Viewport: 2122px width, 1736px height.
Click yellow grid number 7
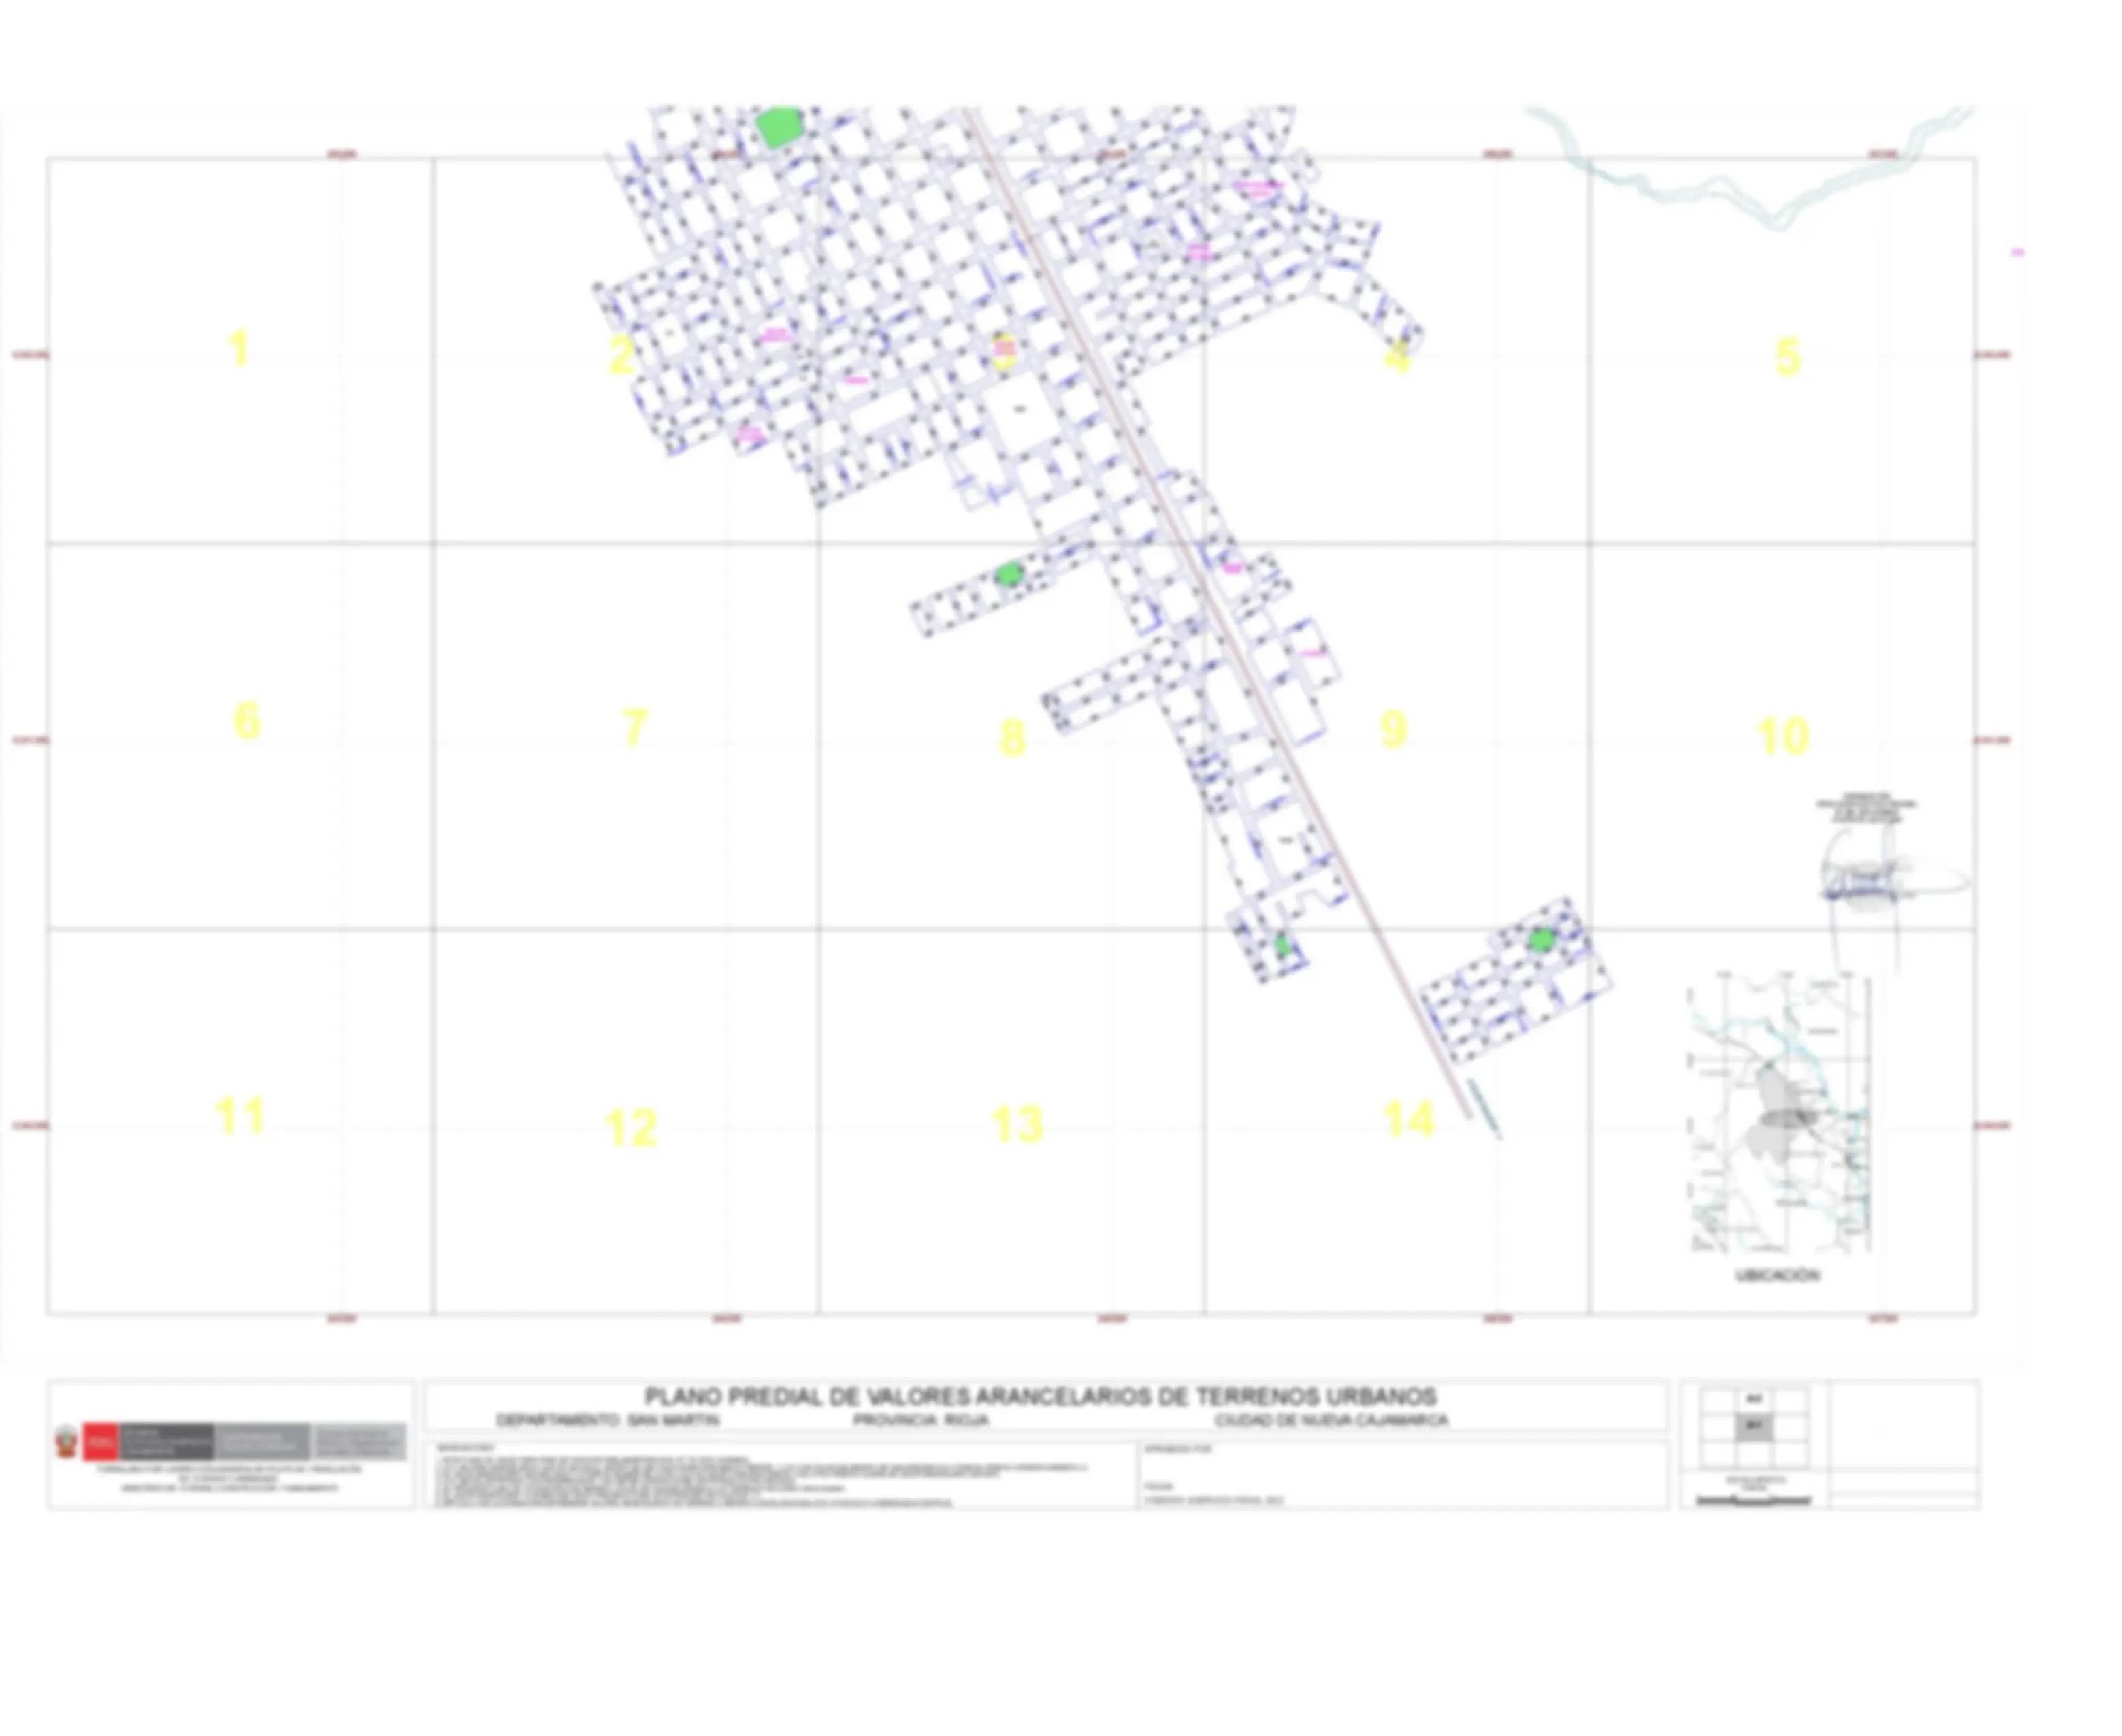click(x=635, y=727)
